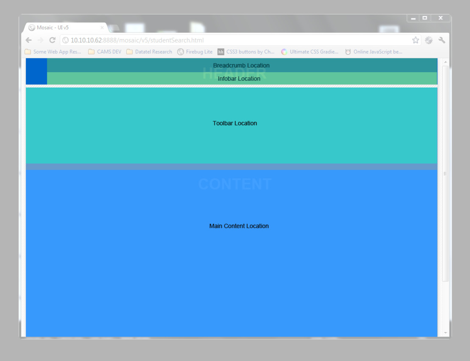This screenshot has height=361, width=470.
Task: Launch the Firebug Lite bookmark
Action: click(195, 52)
